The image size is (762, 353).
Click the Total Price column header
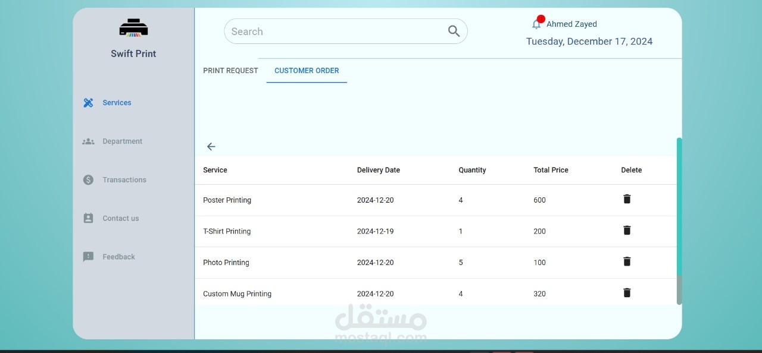coord(551,170)
